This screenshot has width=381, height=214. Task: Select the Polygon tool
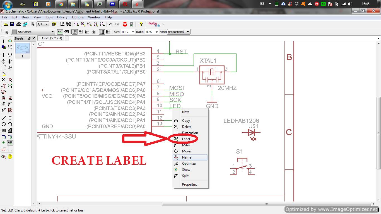click(x=10, y=130)
